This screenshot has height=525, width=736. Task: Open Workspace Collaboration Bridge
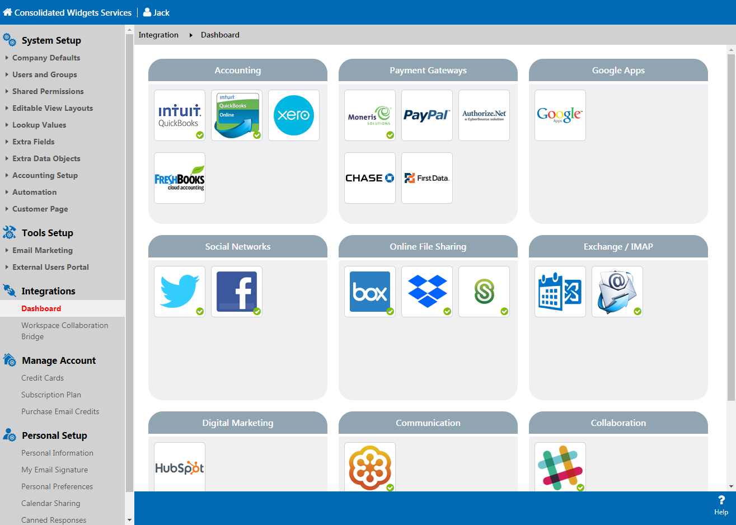[64, 331]
